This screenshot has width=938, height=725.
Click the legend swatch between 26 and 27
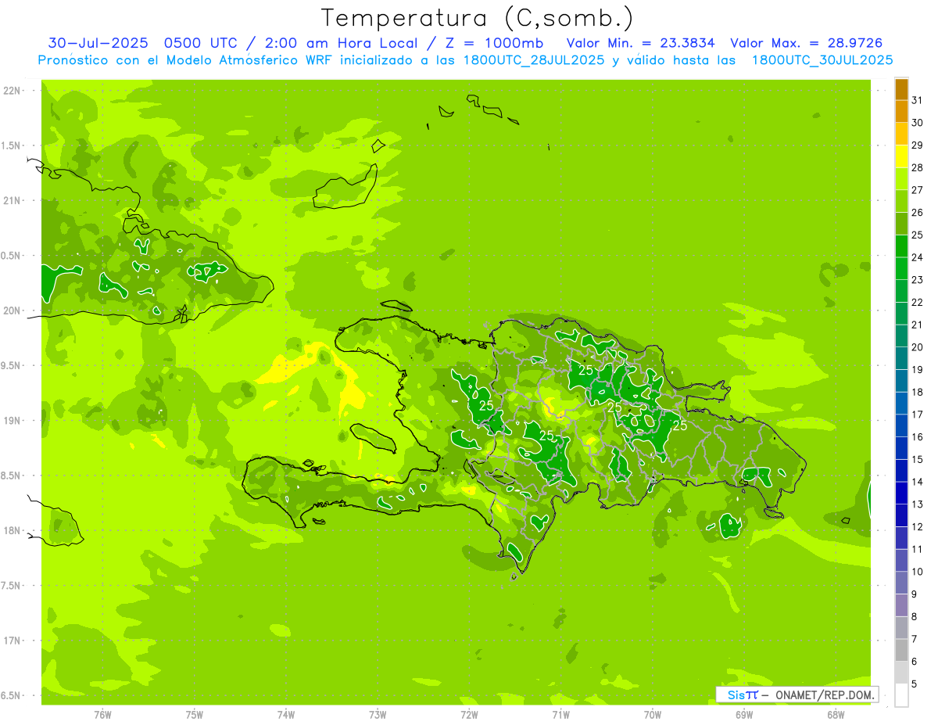(901, 201)
